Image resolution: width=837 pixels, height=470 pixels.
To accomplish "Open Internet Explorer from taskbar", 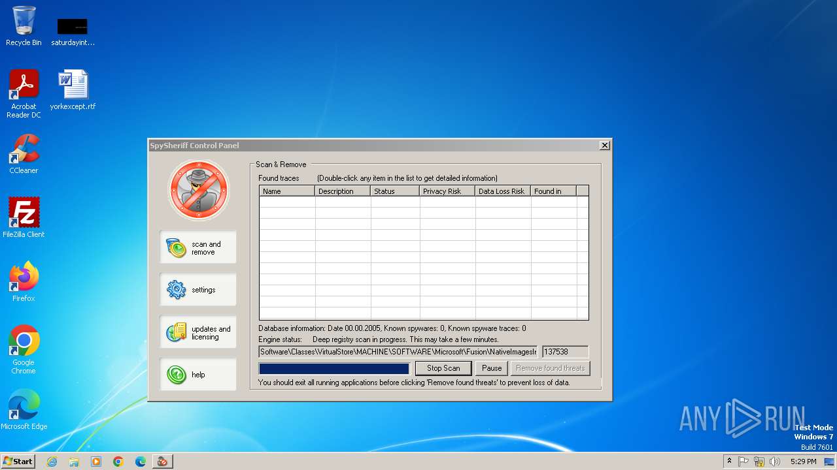I will pyautogui.click(x=52, y=462).
